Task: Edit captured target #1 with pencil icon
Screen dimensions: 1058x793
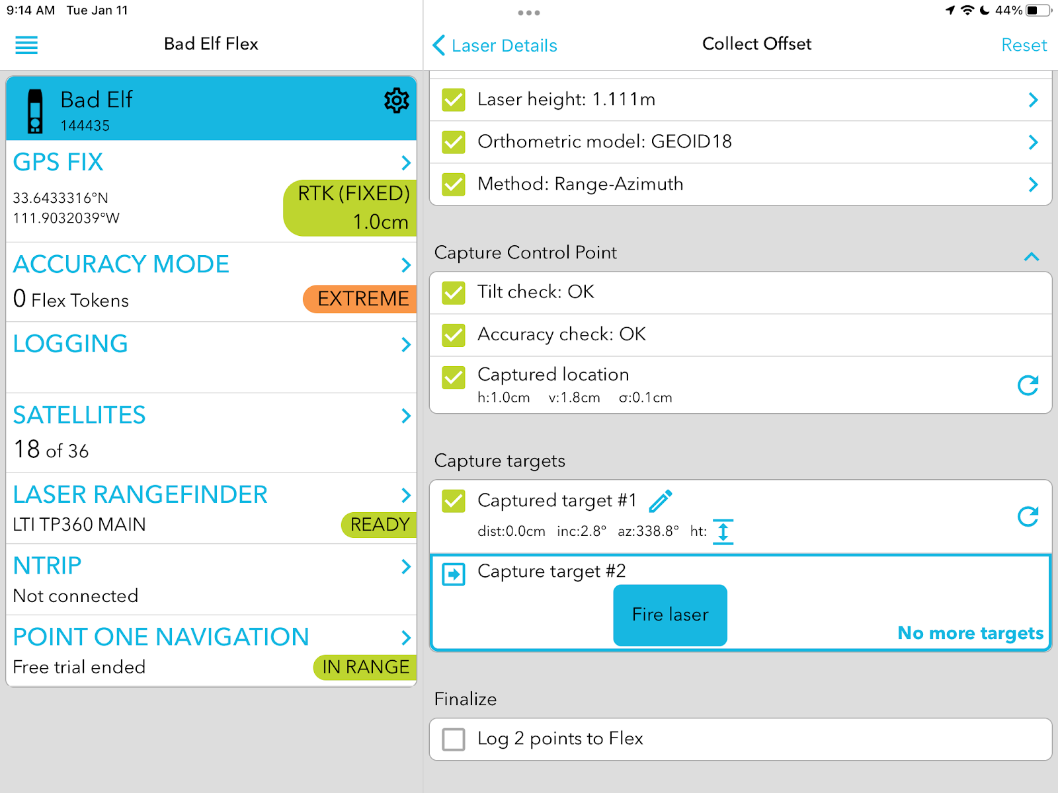Action: [661, 501]
